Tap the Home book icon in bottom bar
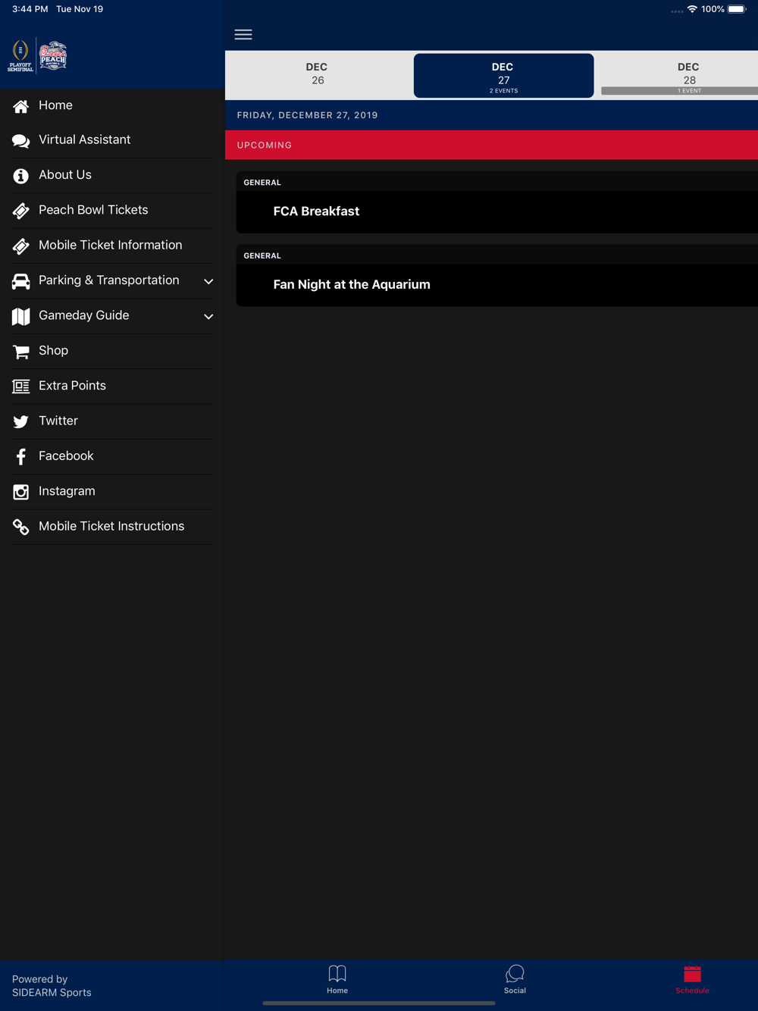The height and width of the screenshot is (1011, 758). (x=337, y=974)
